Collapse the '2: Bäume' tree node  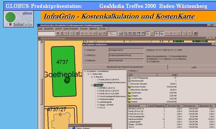[x=92, y=77]
